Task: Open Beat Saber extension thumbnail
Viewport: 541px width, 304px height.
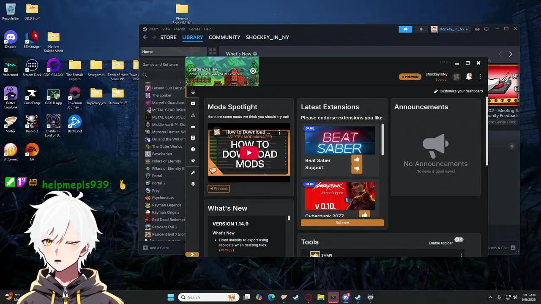Action: pos(340,141)
